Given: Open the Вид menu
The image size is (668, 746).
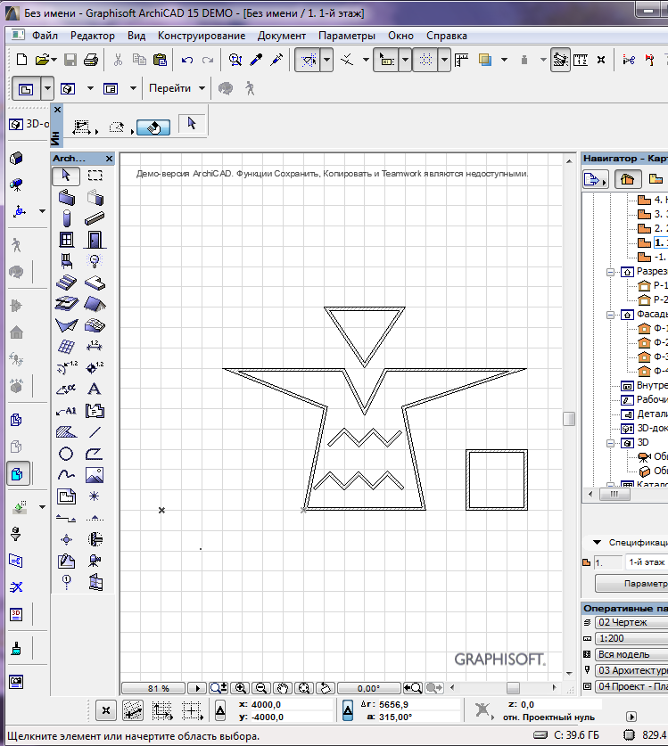Looking at the screenshot, I should [x=136, y=36].
